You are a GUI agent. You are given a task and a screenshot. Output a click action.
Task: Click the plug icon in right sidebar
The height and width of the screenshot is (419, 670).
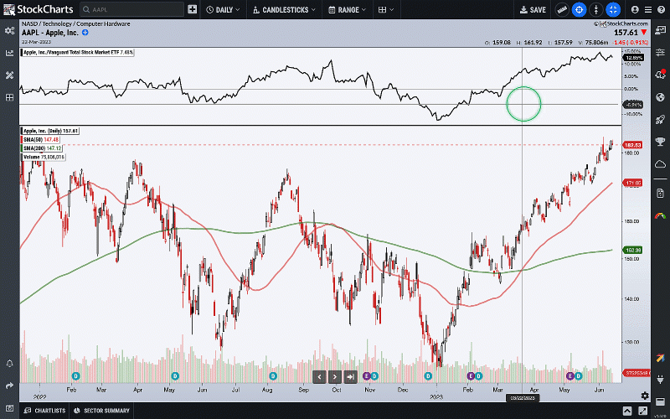(660, 380)
